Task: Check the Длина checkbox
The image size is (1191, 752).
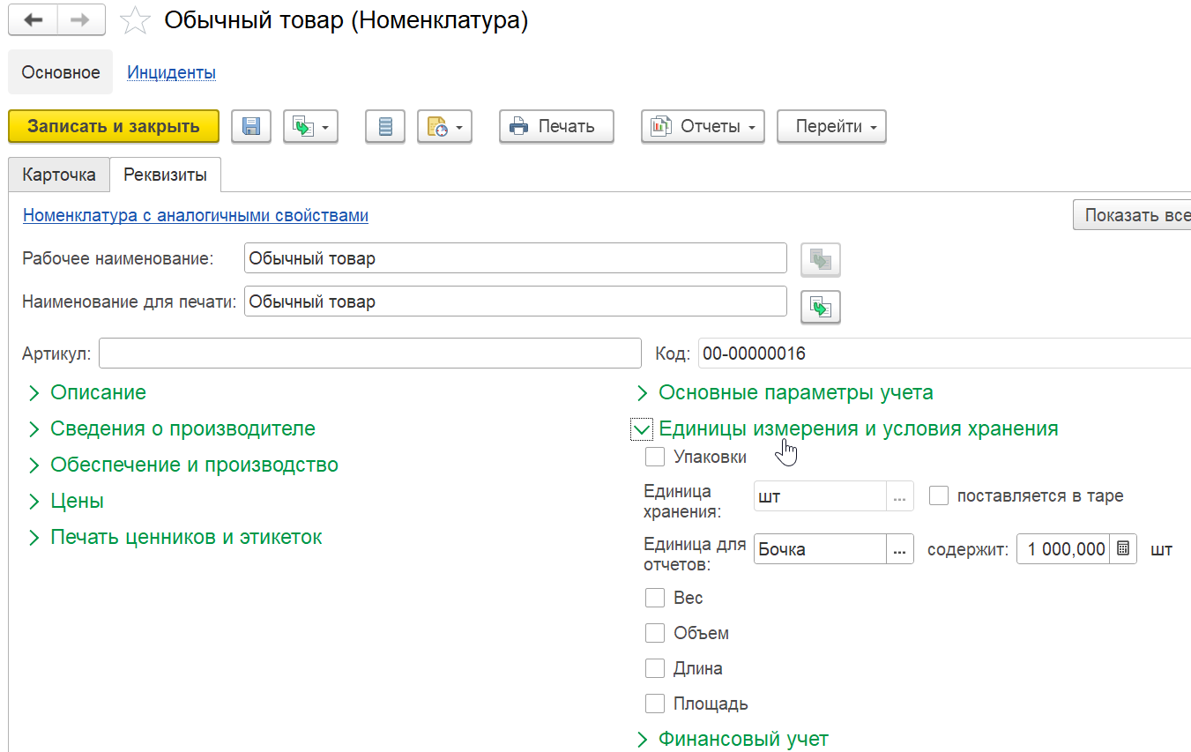Action: pos(655,668)
